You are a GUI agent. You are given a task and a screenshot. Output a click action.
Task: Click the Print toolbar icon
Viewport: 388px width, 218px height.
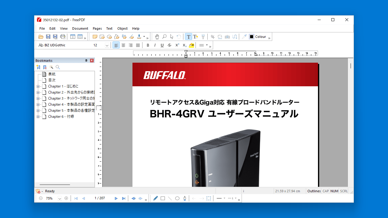(x=63, y=37)
